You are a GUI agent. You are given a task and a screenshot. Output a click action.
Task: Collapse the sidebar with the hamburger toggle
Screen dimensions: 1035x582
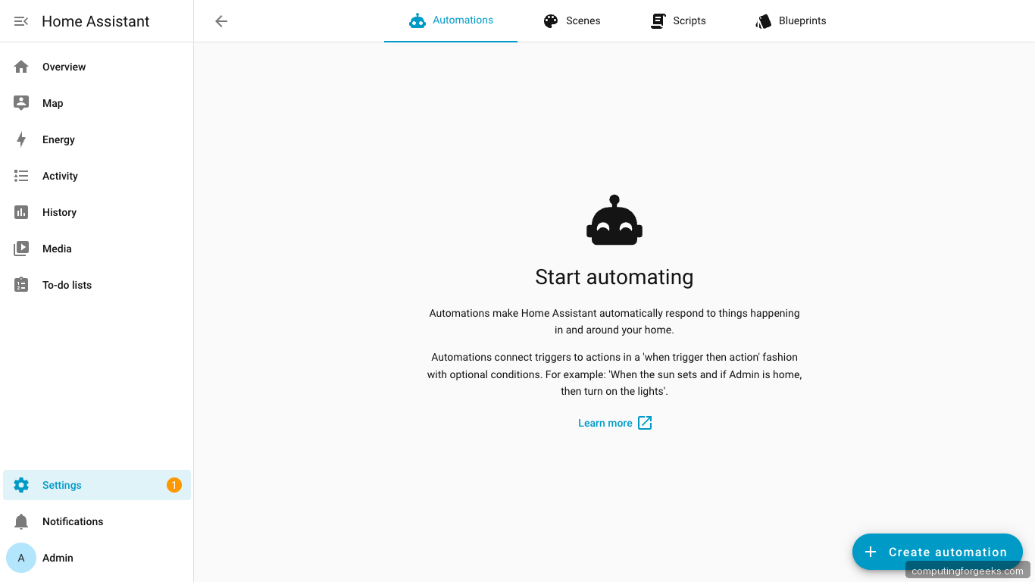20,21
